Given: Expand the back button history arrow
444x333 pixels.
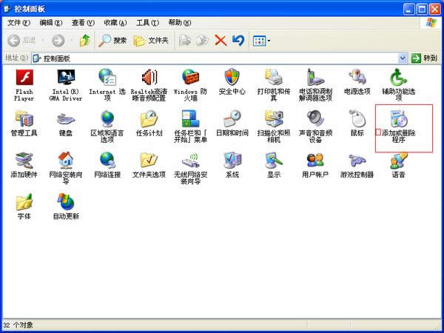Looking at the screenshot, I should (x=41, y=40).
